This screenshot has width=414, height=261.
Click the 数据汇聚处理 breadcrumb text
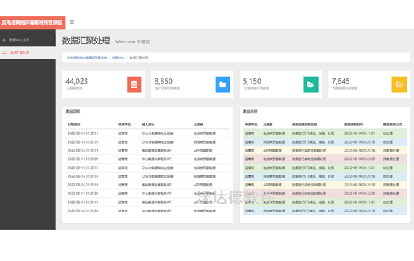[139, 57]
